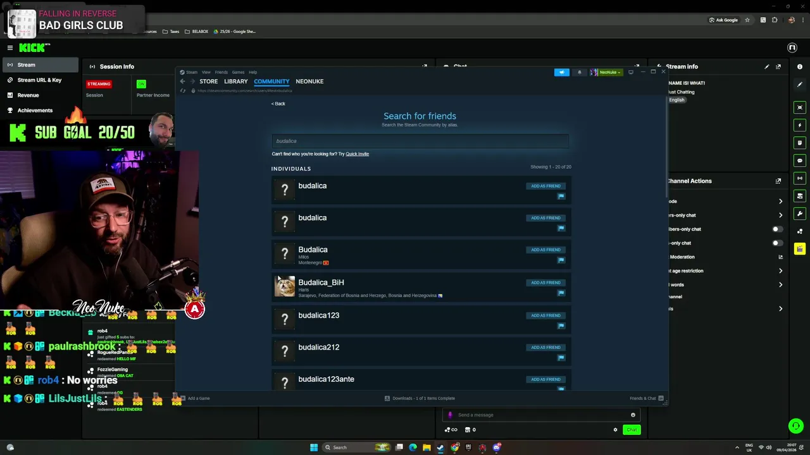
Task: Click the wrench icon in right sidebar
Action: tap(800, 214)
